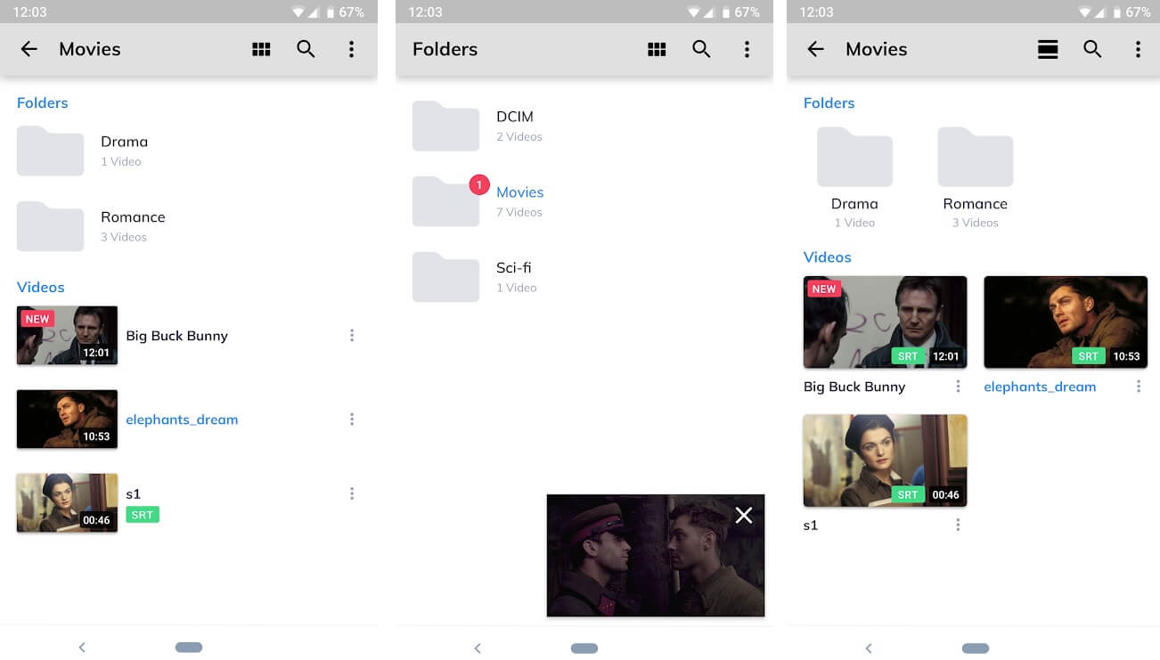Open options for s1 grid card
This screenshot has width=1160, height=660.
[x=958, y=526]
